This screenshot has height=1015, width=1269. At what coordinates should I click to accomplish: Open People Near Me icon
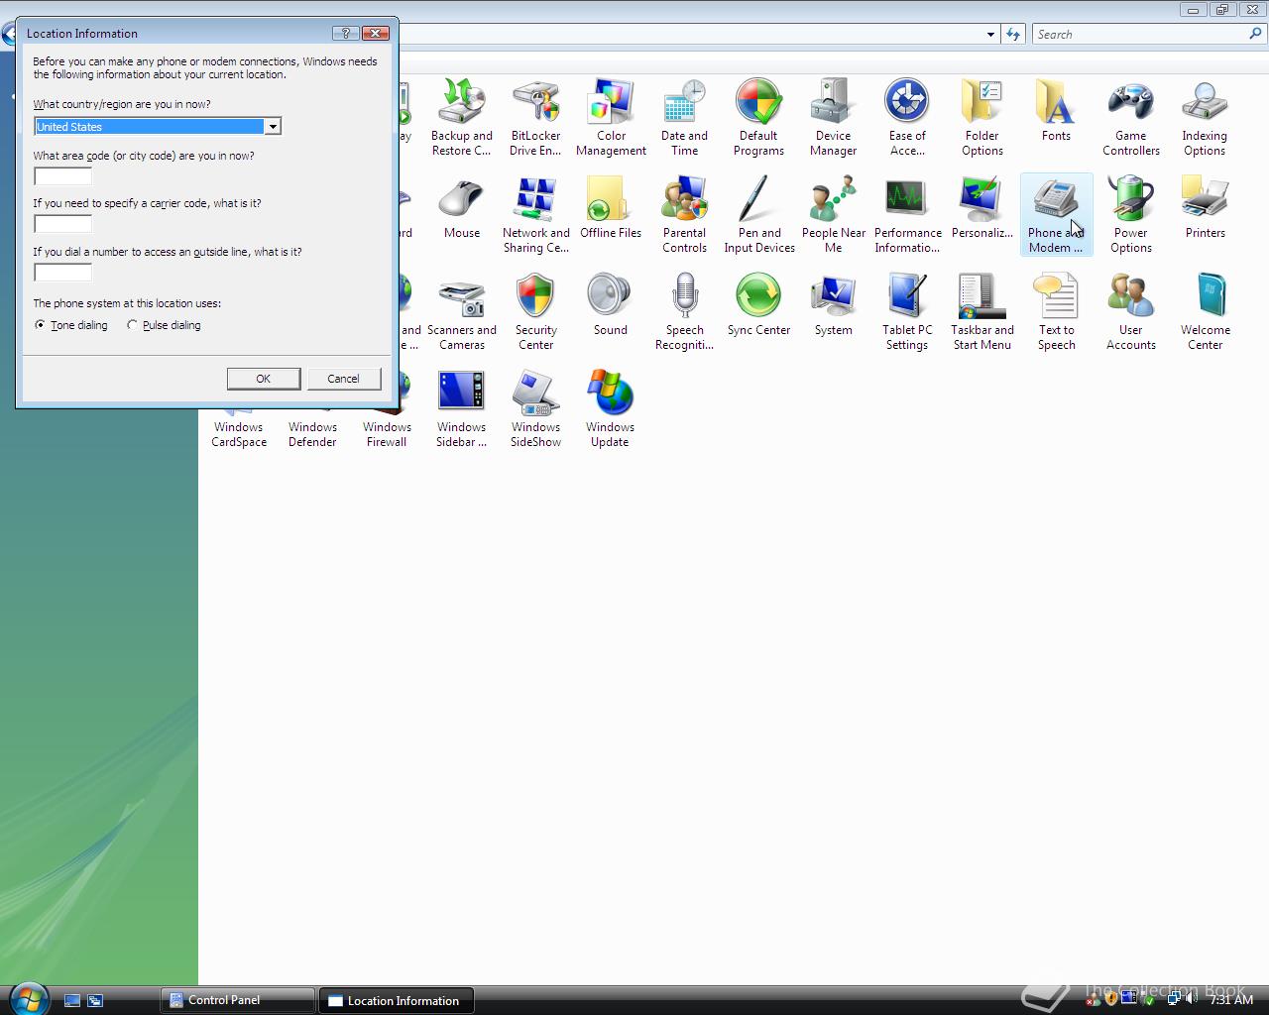click(x=833, y=214)
